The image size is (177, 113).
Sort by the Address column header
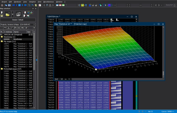pos(9,32)
